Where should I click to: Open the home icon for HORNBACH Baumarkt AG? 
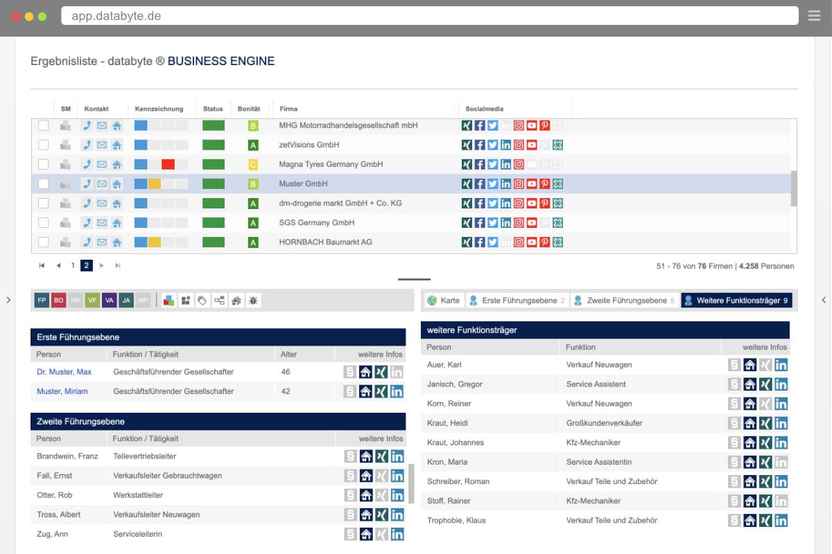(117, 242)
